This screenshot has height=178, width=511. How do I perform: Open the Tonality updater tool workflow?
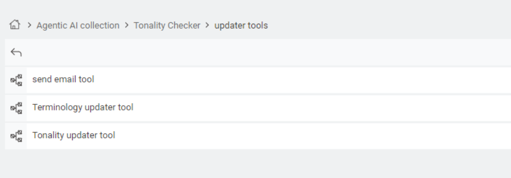click(74, 136)
